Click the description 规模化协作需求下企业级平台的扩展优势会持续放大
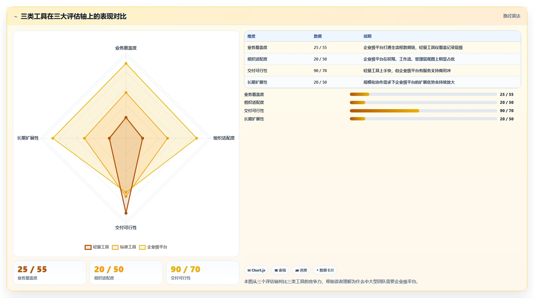Screen dimensions: 534x298 [409, 82]
